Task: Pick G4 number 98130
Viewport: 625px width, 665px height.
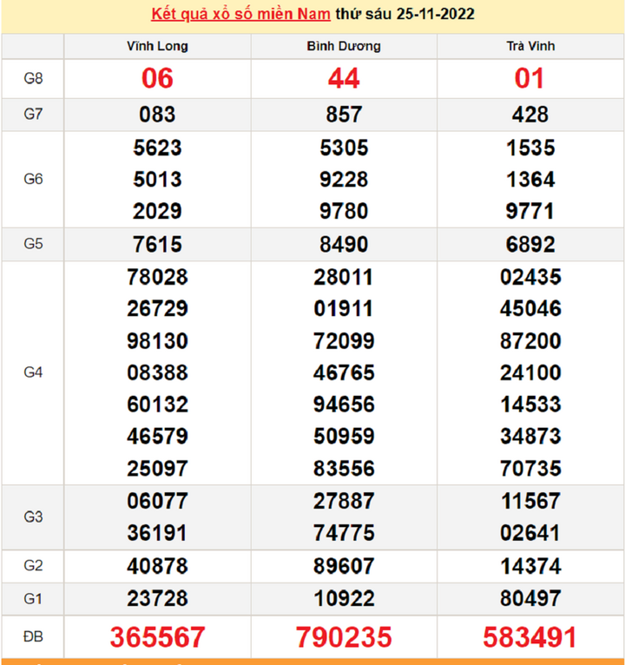Action: (x=157, y=341)
